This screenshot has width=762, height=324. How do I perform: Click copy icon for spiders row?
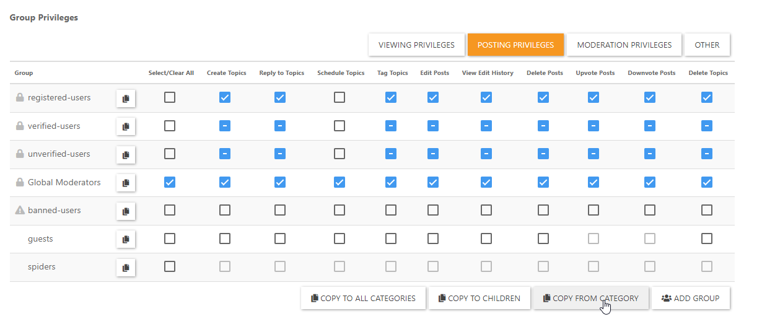pyautogui.click(x=126, y=267)
